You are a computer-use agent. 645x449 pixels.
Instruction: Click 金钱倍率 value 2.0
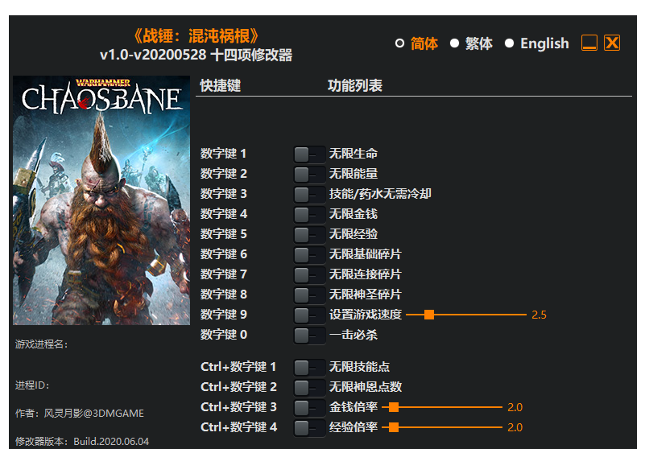[515, 408]
